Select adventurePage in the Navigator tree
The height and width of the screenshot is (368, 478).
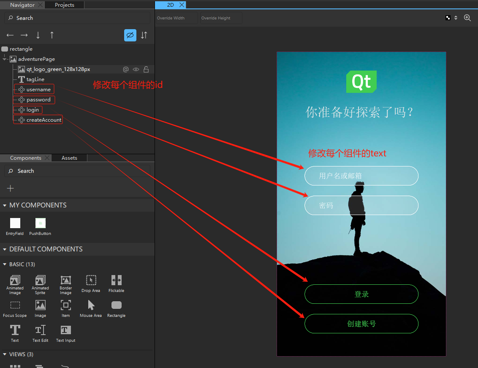pyautogui.click(x=36, y=59)
